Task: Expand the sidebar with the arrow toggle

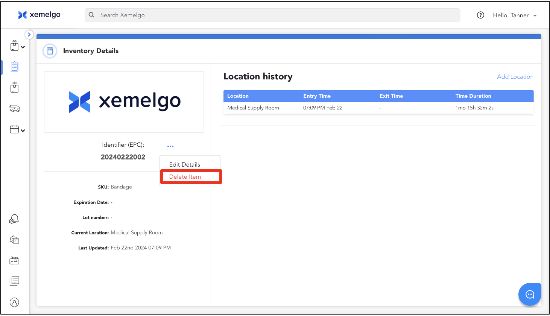Action: (x=29, y=35)
